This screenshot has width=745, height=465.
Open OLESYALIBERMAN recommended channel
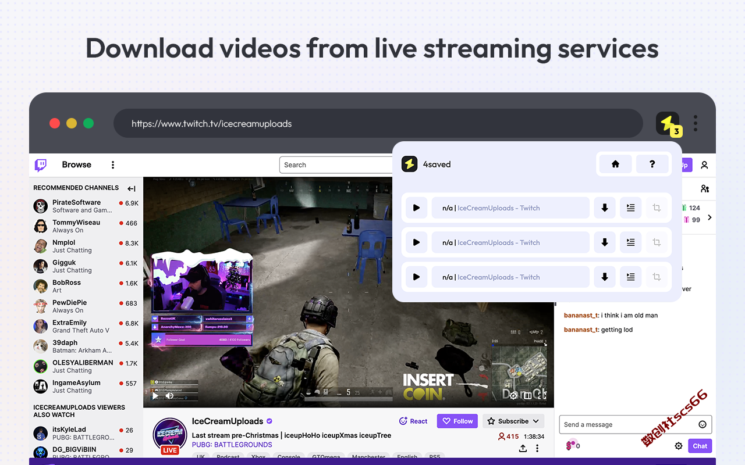[86, 367]
